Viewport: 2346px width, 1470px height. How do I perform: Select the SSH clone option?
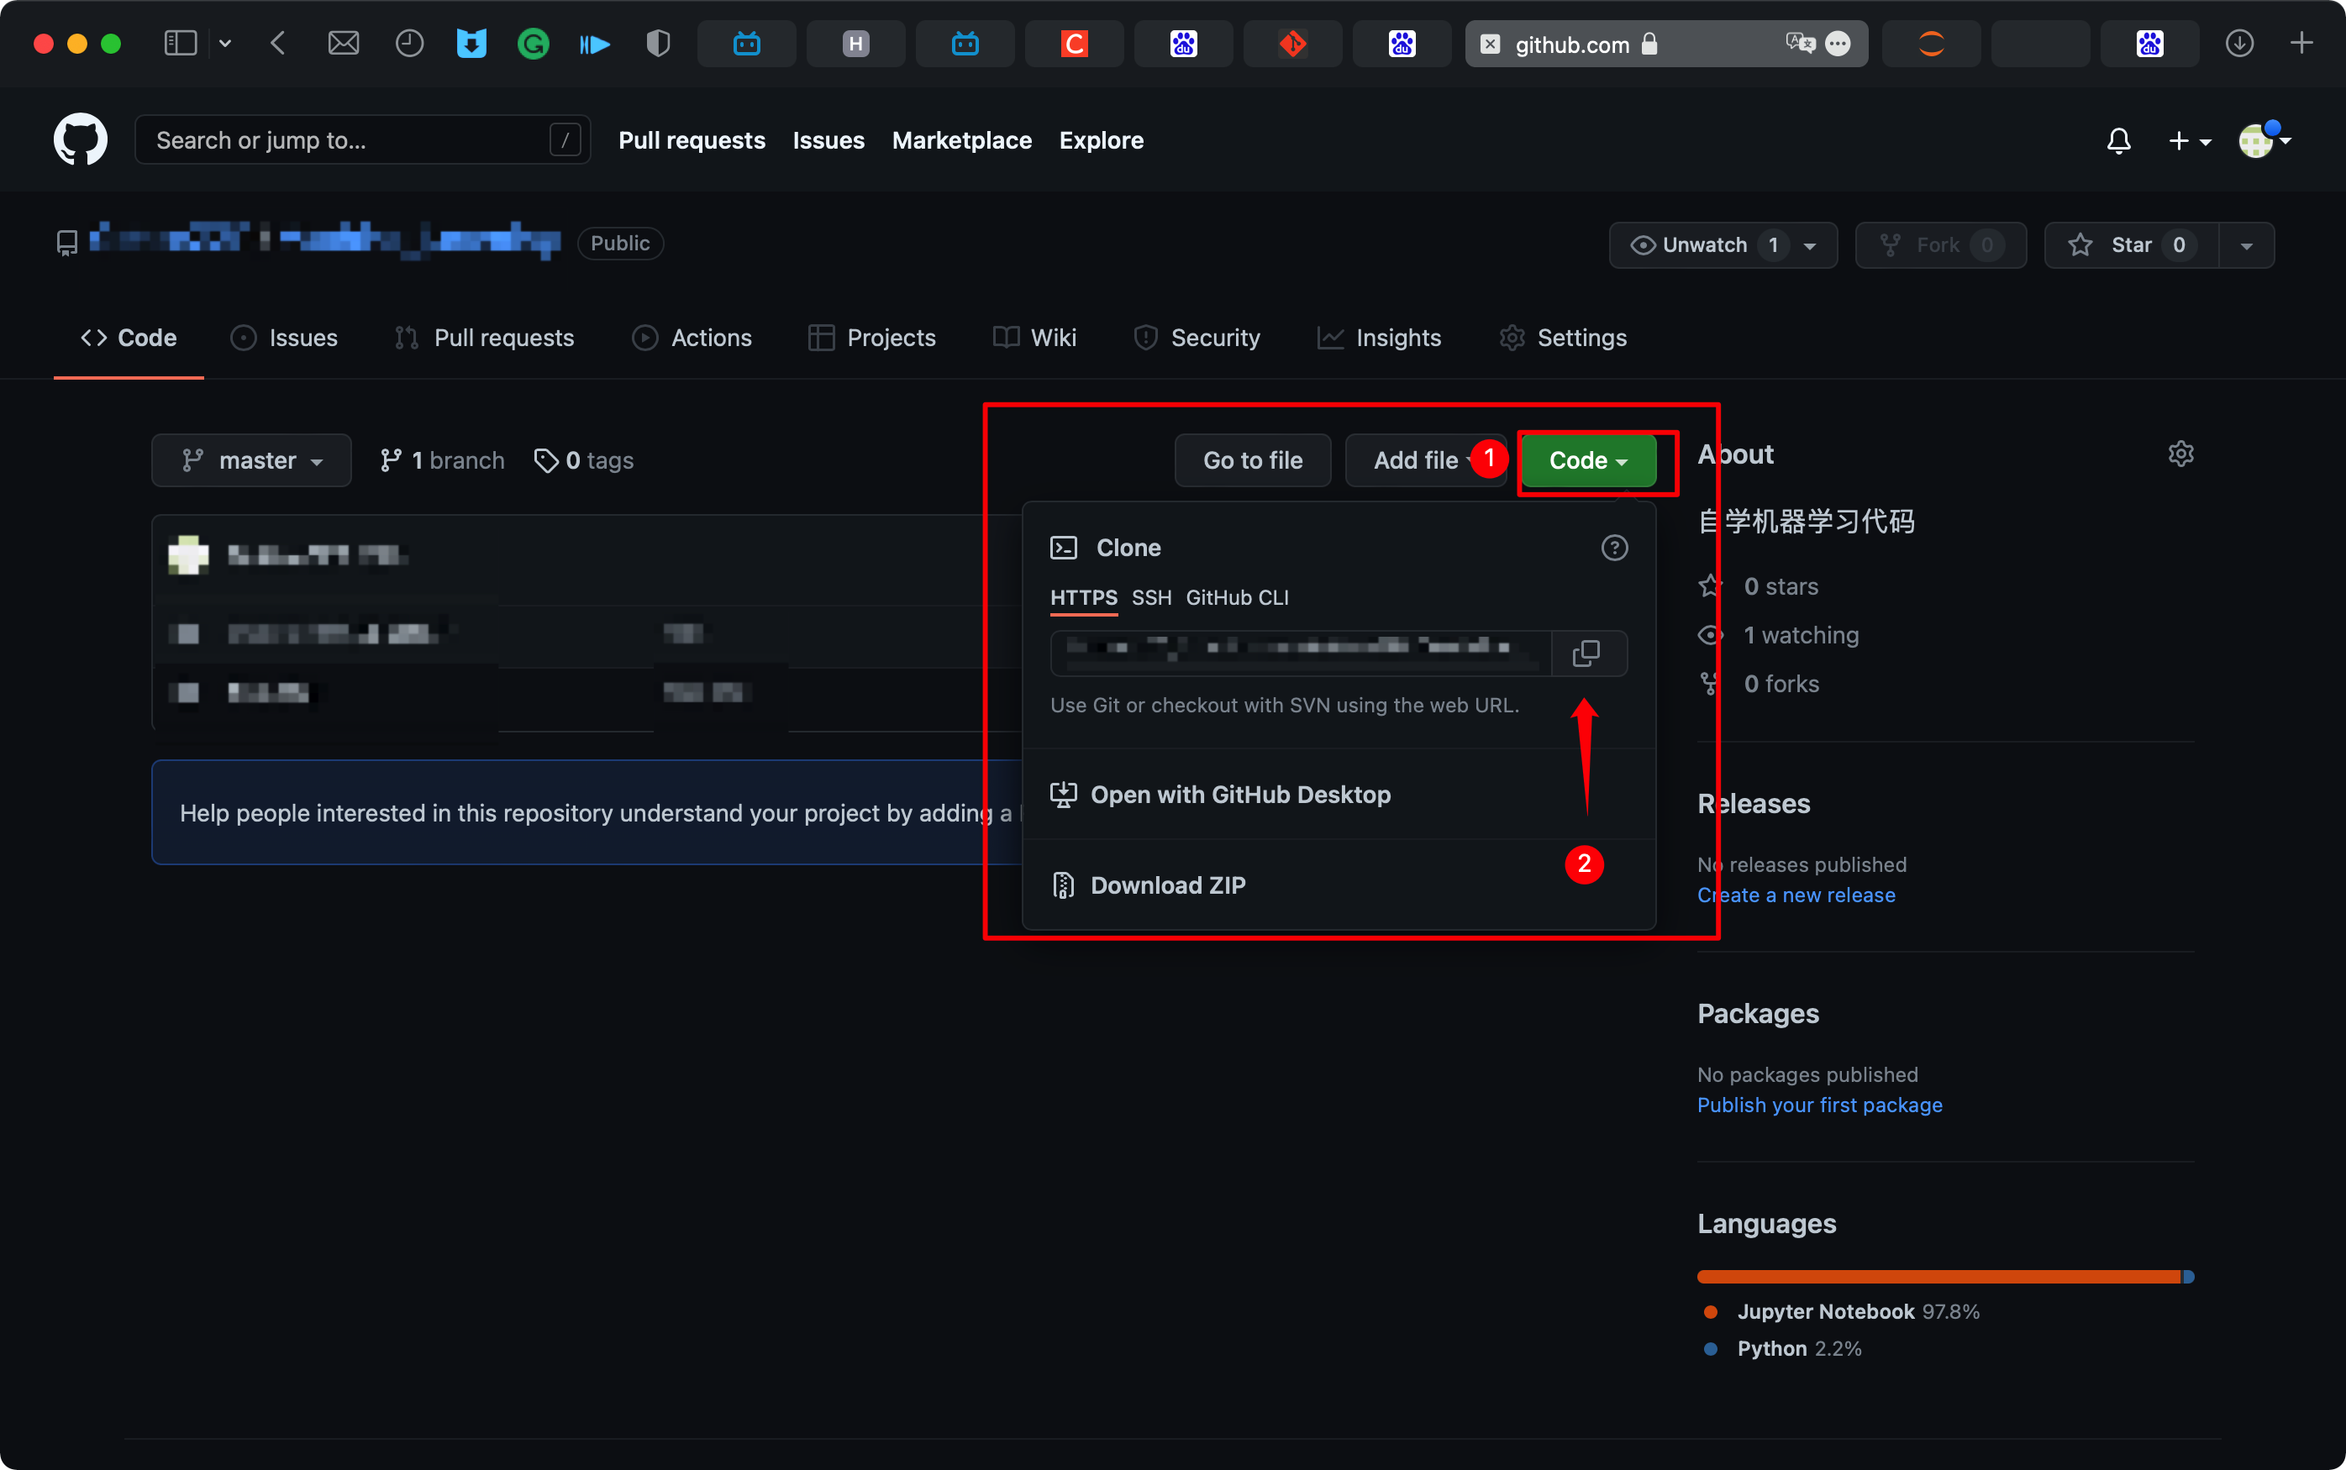[x=1151, y=597]
